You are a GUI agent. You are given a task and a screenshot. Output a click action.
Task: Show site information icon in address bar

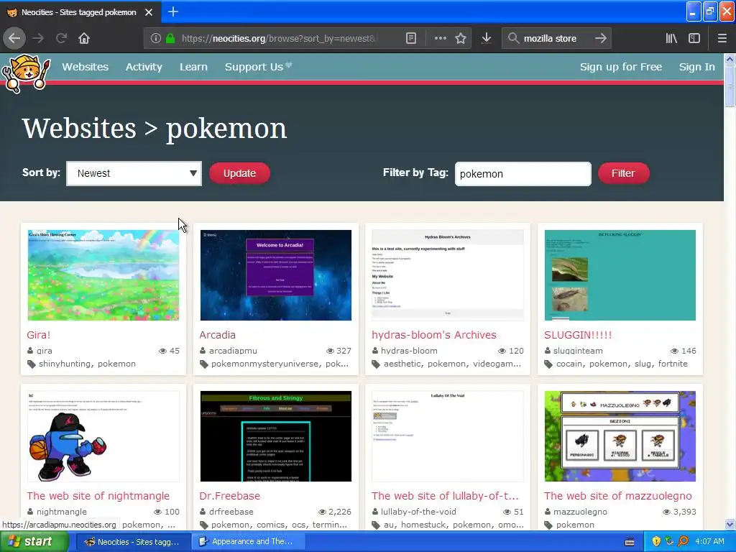156,38
